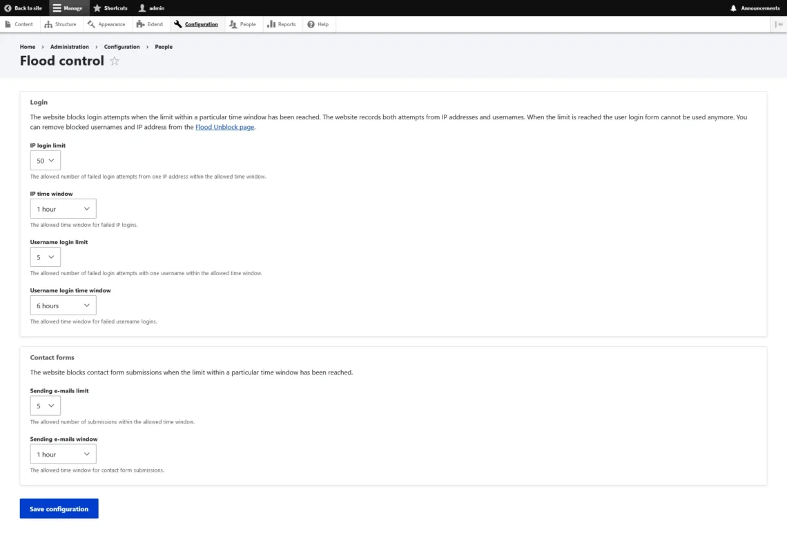Toggle the Manage hamburger menu

[x=67, y=8]
